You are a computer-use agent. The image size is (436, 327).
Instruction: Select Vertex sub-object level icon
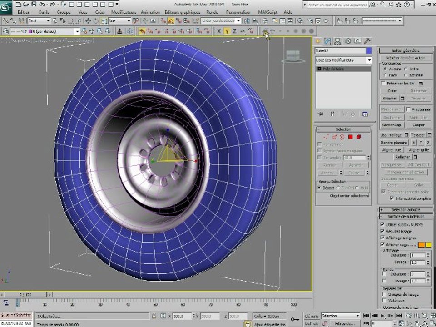[326, 137]
